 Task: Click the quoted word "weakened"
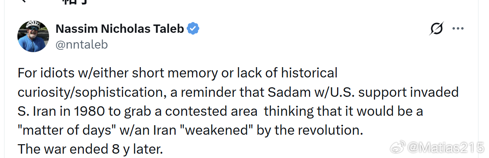pyautogui.click(x=216, y=130)
